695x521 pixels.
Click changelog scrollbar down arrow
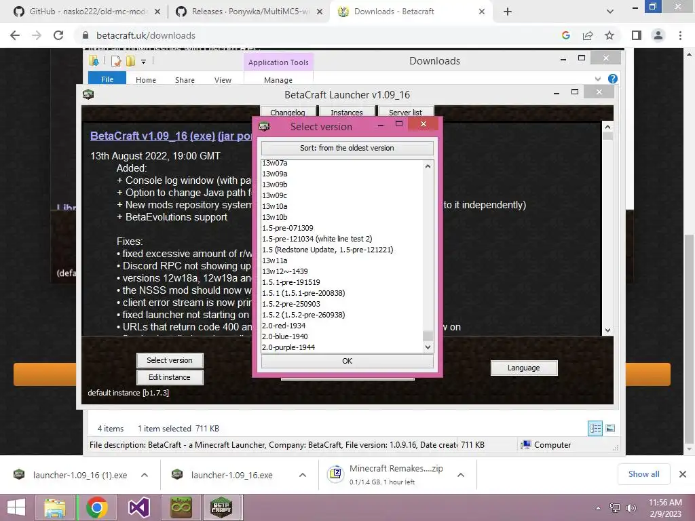607,330
